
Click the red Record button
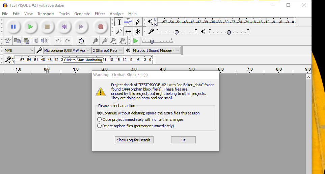(x=101, y=27)
